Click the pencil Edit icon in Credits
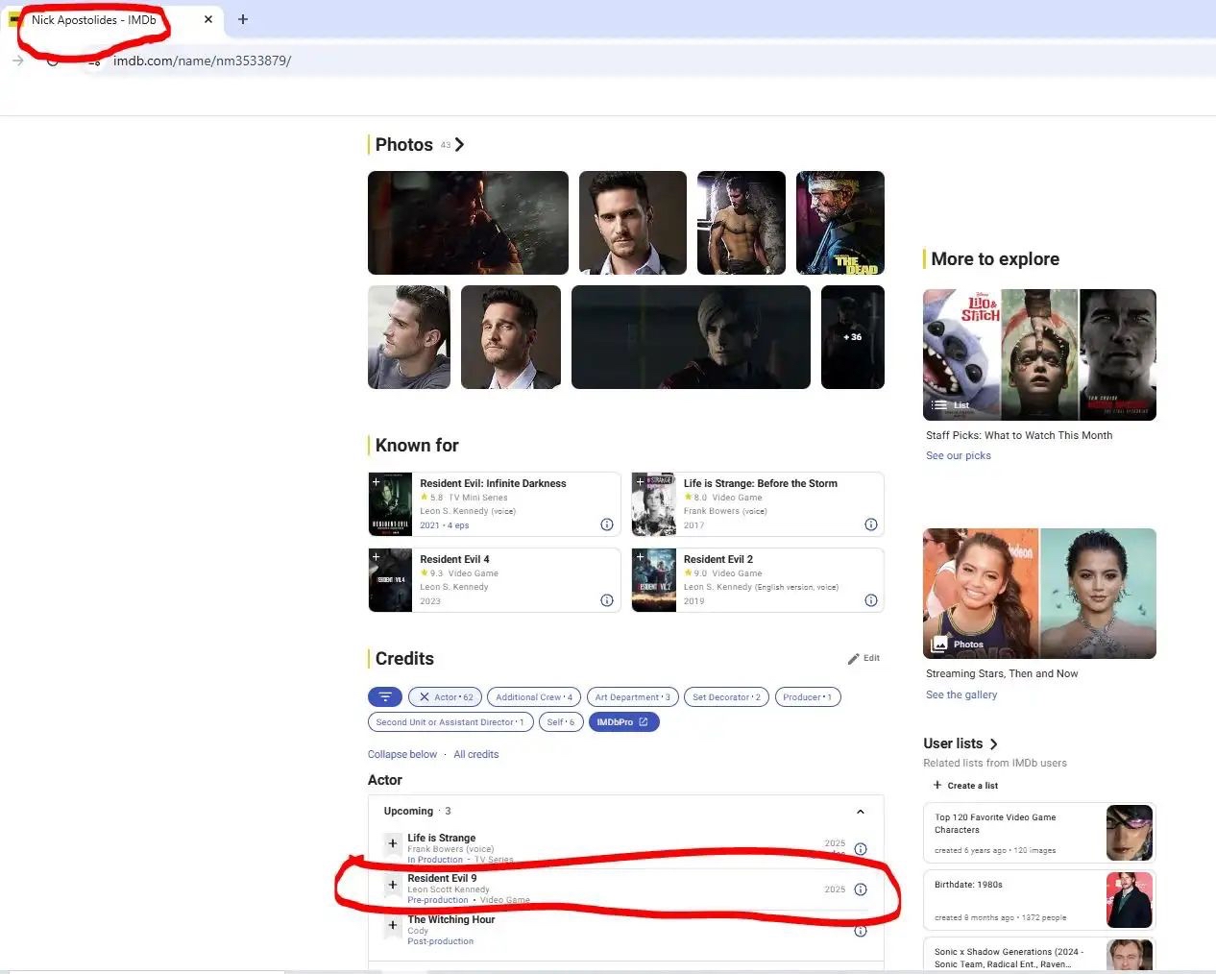The image size is (1216, 974). 854,659
